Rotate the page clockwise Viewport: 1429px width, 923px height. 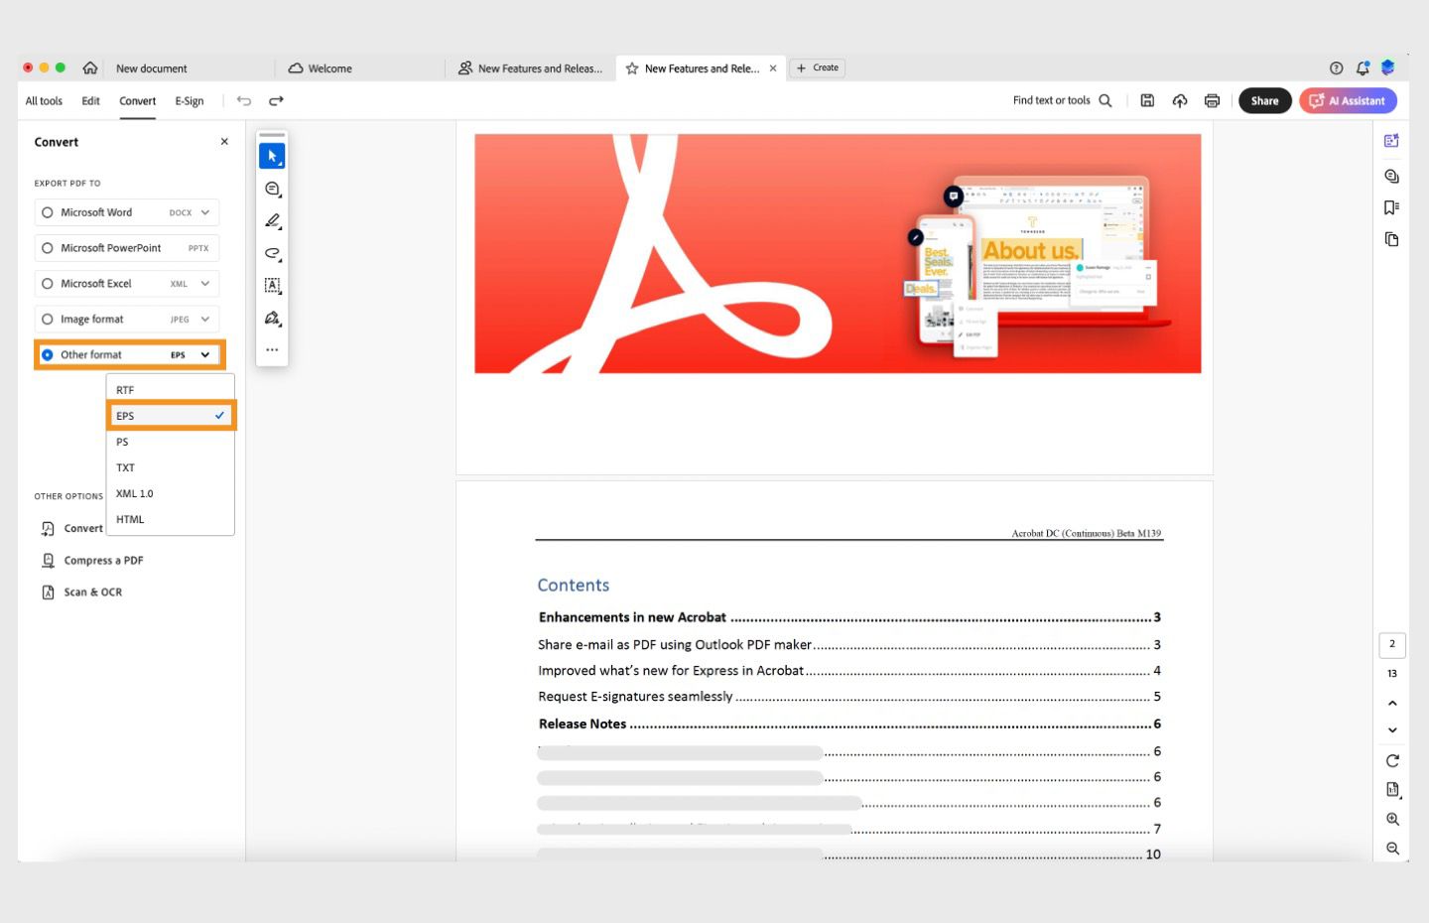[x=1392, y=760]
